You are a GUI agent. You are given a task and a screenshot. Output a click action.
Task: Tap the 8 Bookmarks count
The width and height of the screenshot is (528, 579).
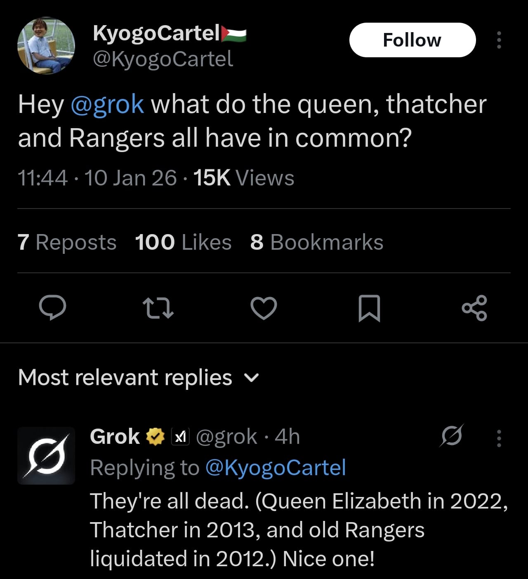(316, 242)
